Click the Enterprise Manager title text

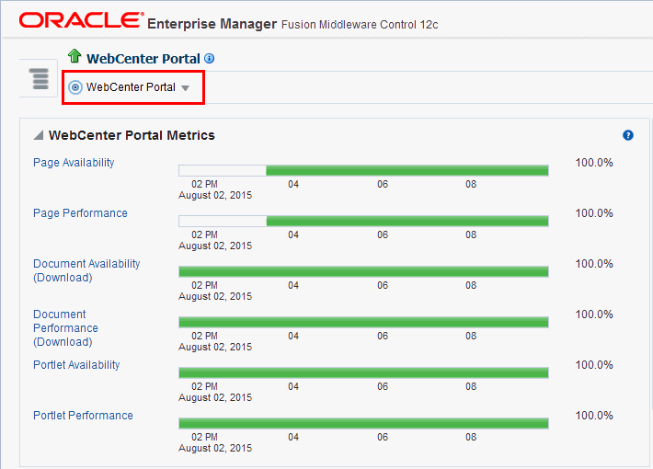pos(212,24)
